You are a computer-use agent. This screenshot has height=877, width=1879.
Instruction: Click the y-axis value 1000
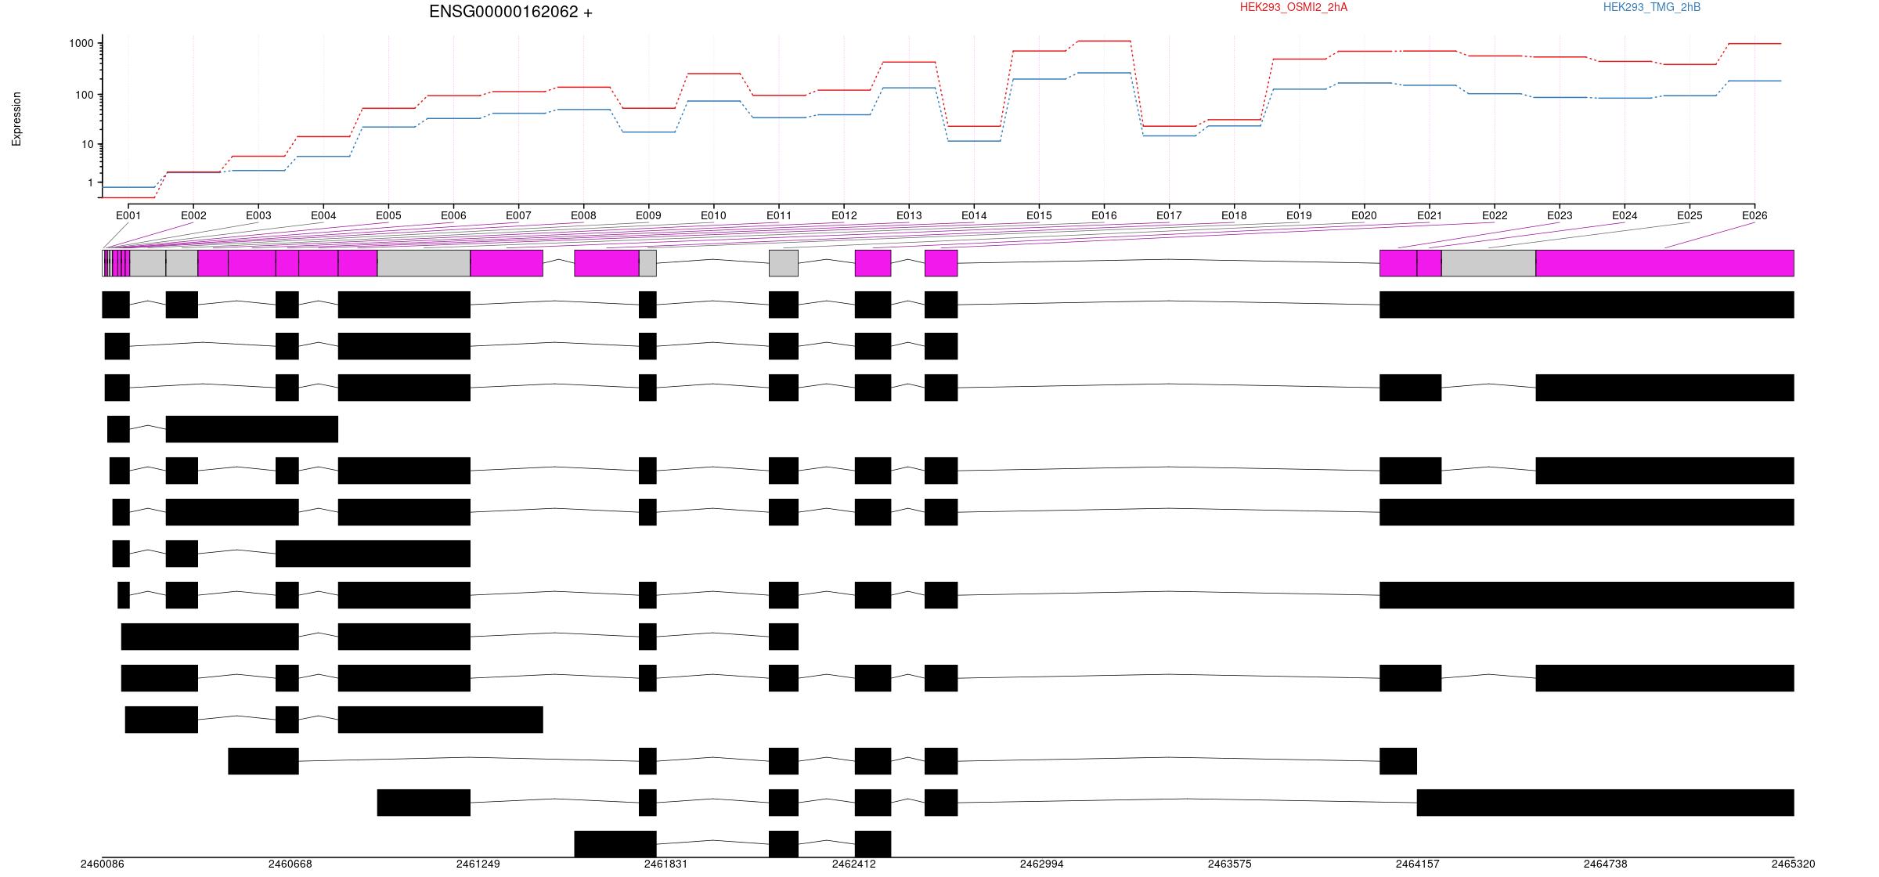pos(81,44)
